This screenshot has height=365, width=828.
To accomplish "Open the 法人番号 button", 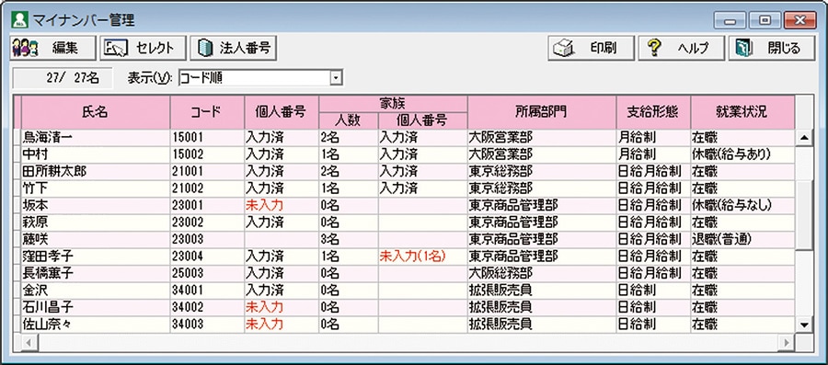I will click(234, 49).
